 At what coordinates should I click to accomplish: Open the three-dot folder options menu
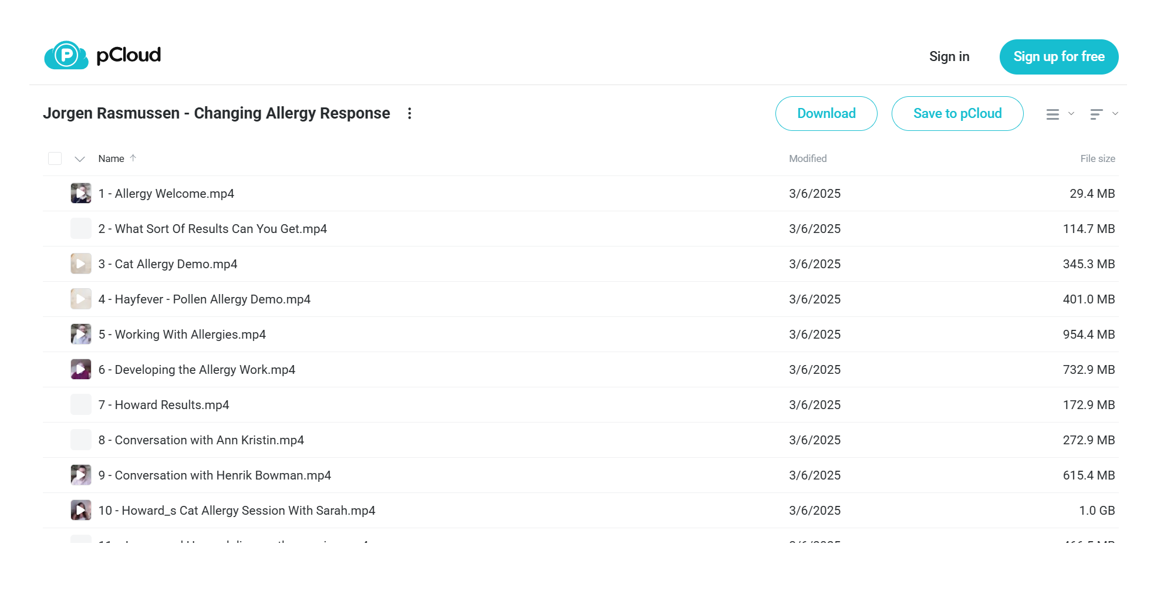click(x=410, y=113)
